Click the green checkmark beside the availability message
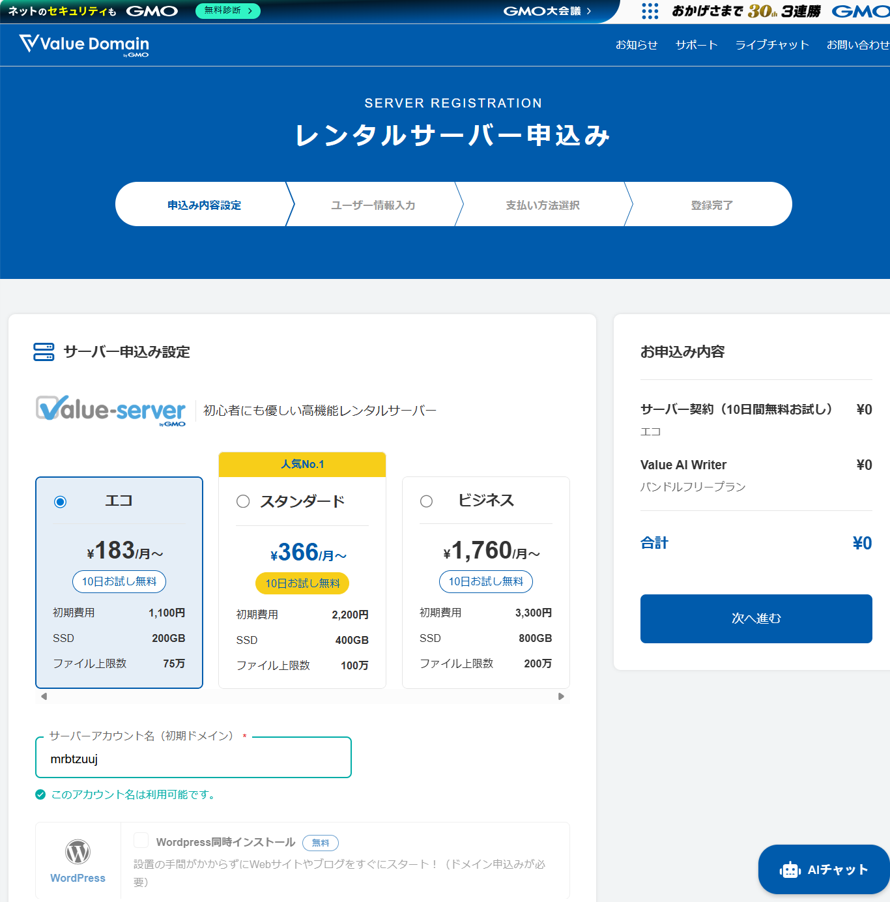 coord(40,794)
